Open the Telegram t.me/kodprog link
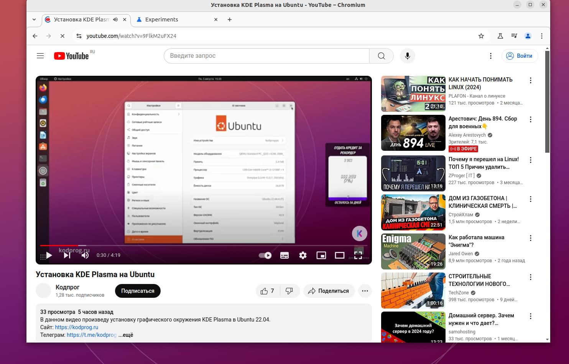Viewport: 569px width, 364px height. tap(92, 335)
